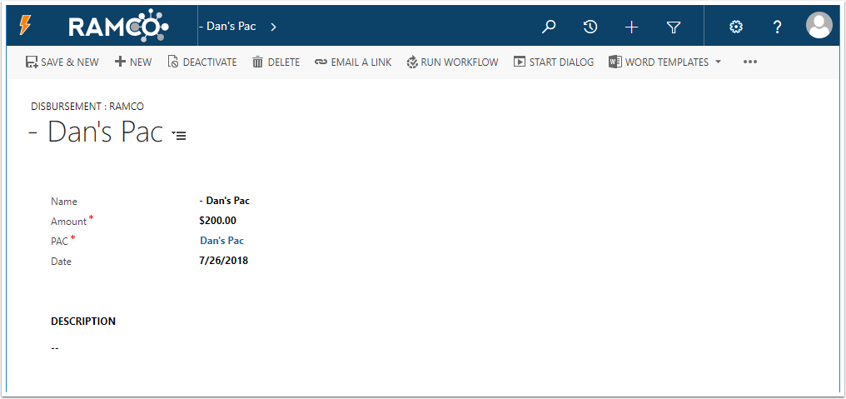Viewport: 846px width, 399px height.
Task: Click Save & New command
Action: pyautogui.click(x=62, y=62)
